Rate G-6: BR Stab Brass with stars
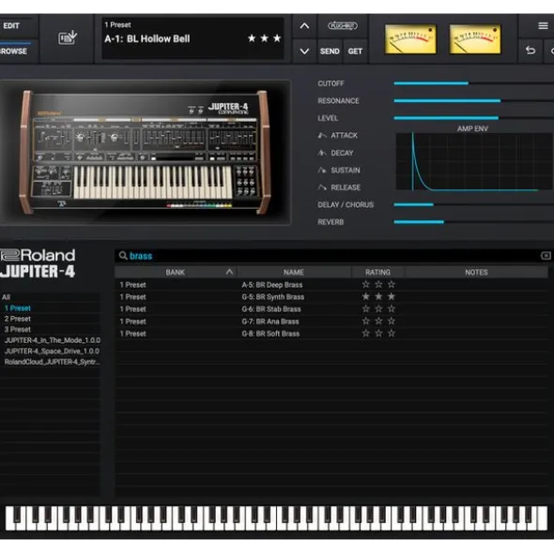 click(378, 308)
